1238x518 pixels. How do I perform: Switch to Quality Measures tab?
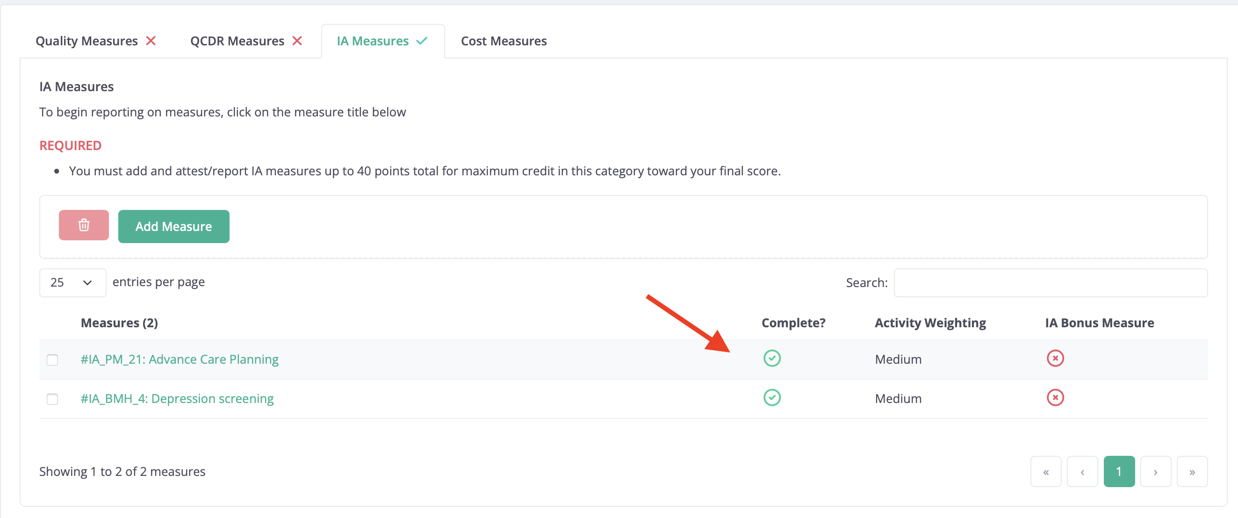point(96,41)
